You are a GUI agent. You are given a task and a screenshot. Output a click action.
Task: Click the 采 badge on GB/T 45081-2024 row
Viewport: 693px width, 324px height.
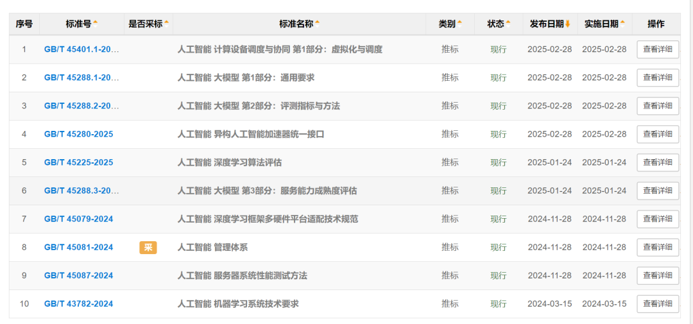pos(148,248)
